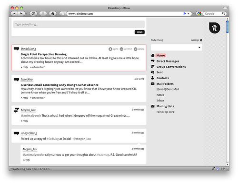Go back with browser back arrow
Image resolution: width=238 pixels, height=183 pixels.
click(x=14, y=14)
